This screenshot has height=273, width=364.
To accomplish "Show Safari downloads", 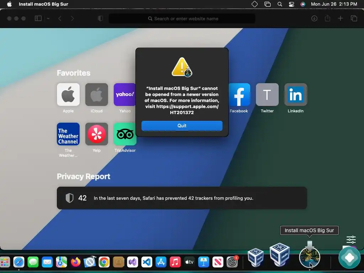I will (314, 18).
